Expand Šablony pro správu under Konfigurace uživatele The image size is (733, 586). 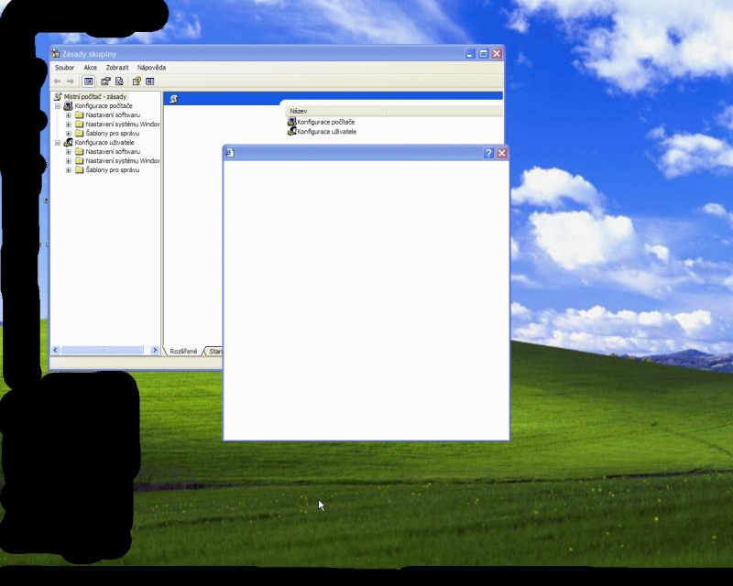(68, 170)
